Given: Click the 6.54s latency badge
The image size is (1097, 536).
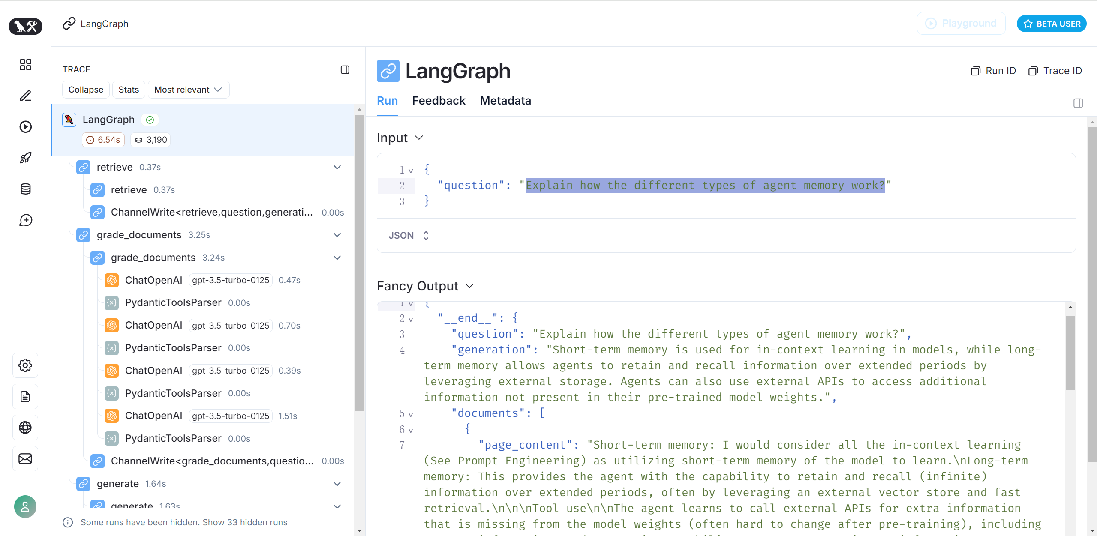Looking at the screenshot, I should (103, 140).
